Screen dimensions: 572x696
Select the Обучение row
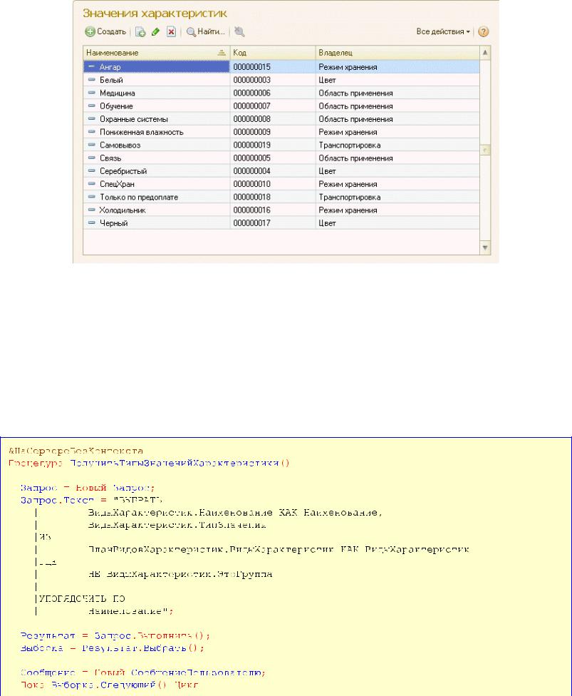[x=281, y=106]
